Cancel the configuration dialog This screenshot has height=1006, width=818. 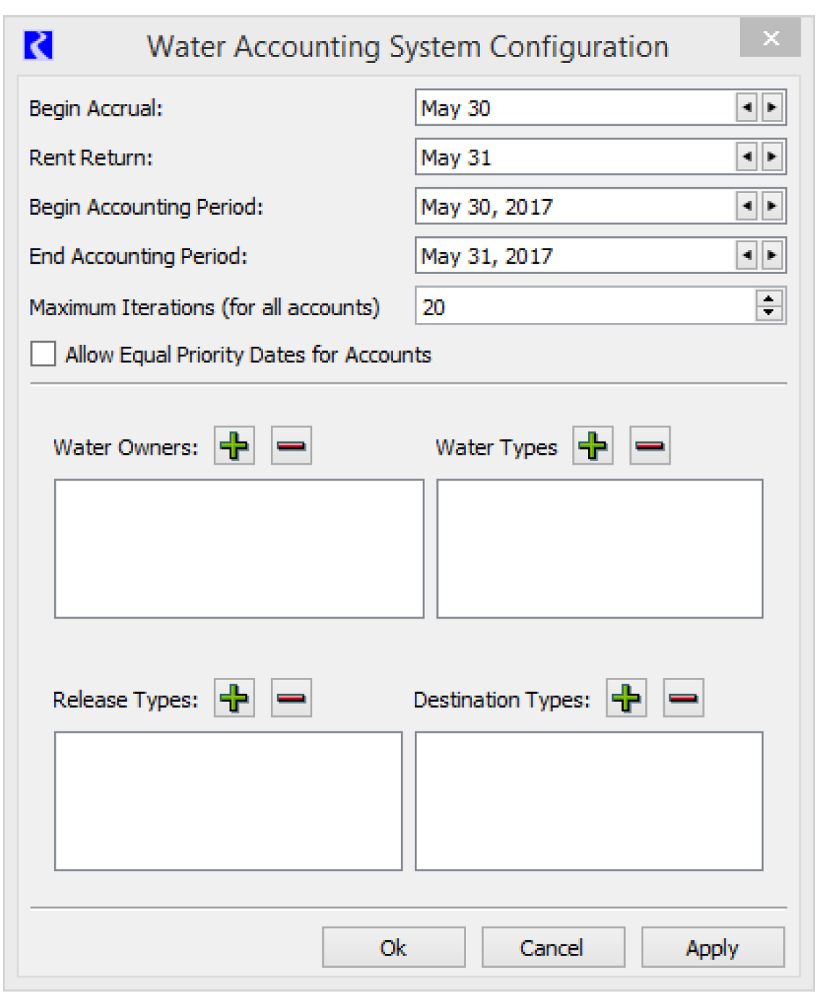point(553,947)
